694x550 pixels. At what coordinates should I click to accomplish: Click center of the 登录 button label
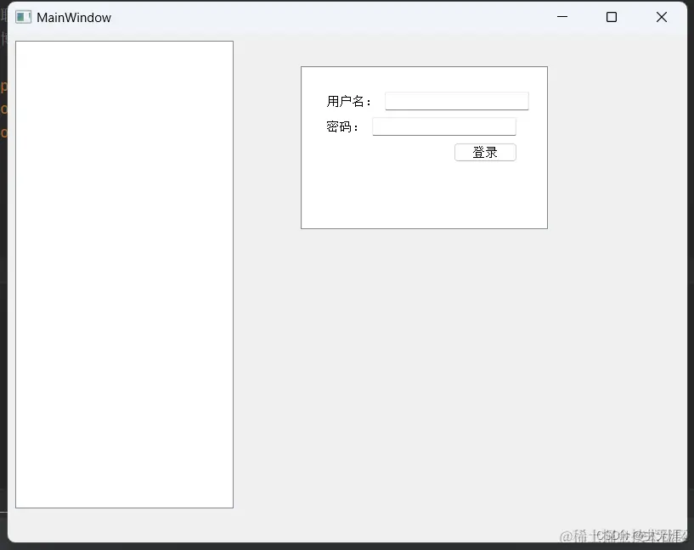click(485, 152)
